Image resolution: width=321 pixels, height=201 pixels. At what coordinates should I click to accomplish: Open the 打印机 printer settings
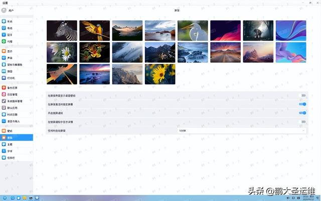(x=17, y=78)
